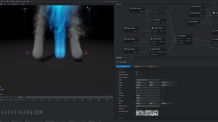The image size is (218, 122).
Task: Click the Rotation Z input field
Action: pos(167,85)
